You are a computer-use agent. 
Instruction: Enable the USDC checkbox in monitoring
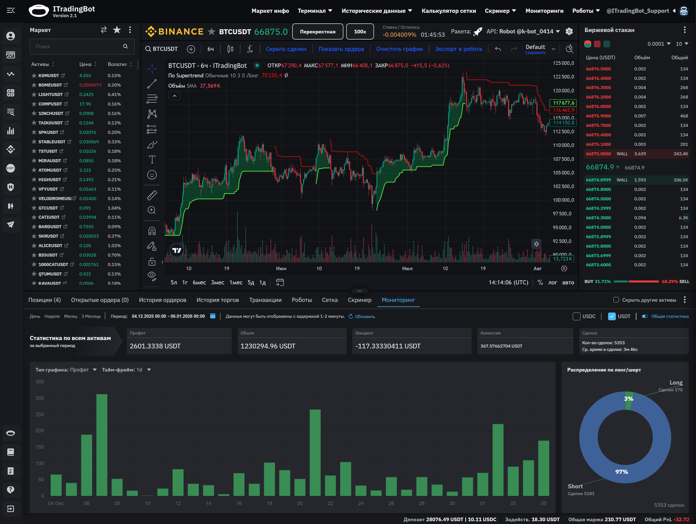click(577, 316)
